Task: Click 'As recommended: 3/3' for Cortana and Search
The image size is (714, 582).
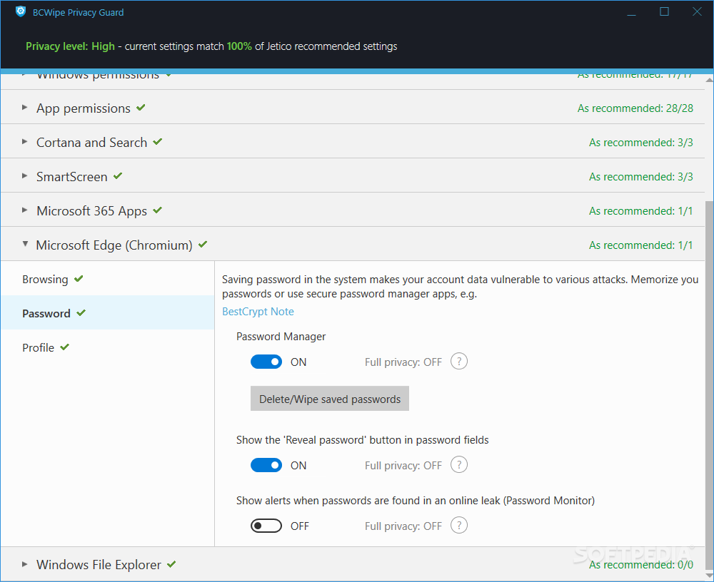Action: coord(640,143)
